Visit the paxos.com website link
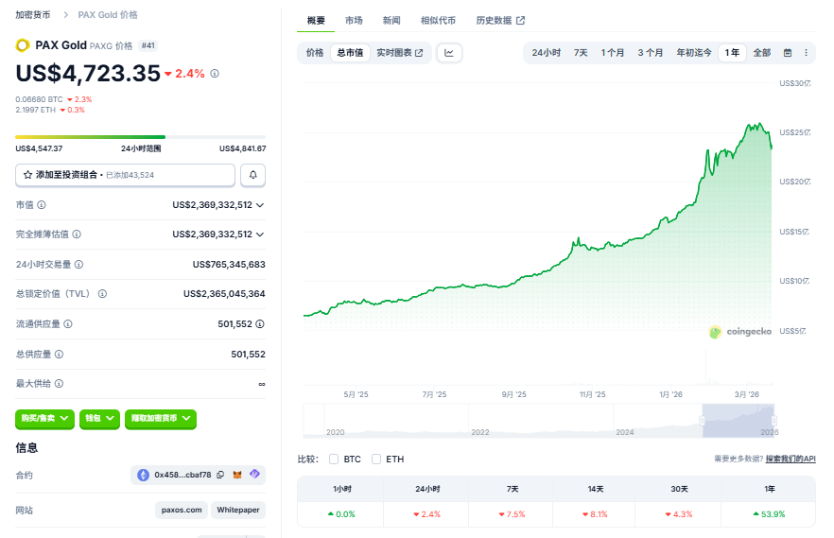 point(182,510)
